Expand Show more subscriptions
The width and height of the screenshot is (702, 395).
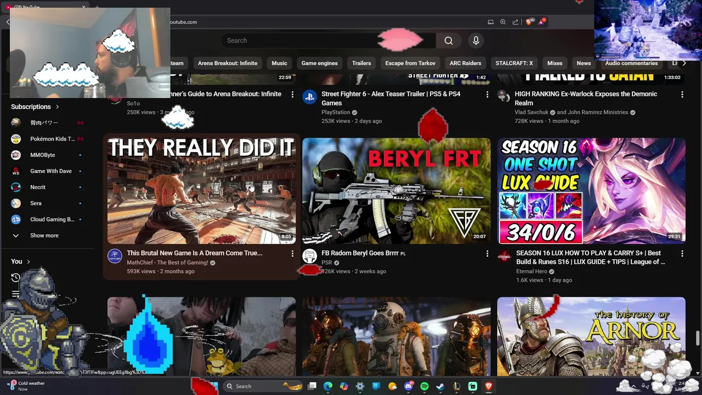click(44, 235)
